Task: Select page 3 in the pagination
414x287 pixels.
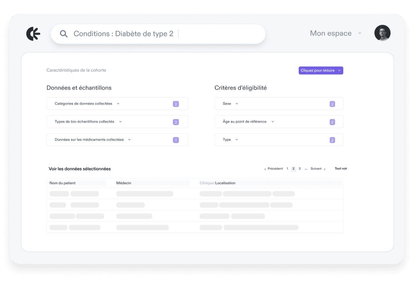Action: coord(299,168)
